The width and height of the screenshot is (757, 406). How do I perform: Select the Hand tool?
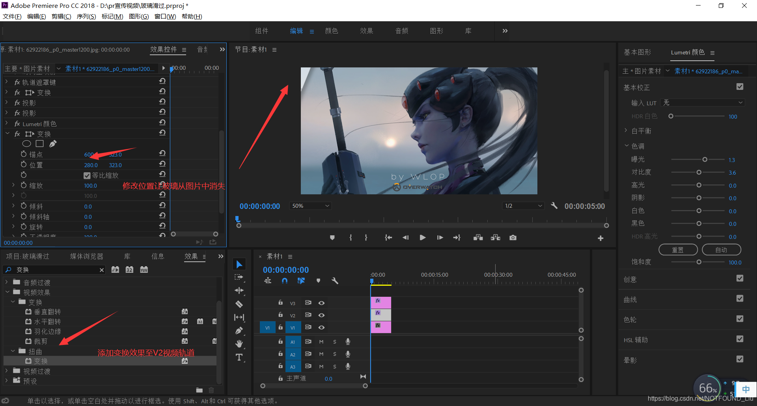(239, 344)
